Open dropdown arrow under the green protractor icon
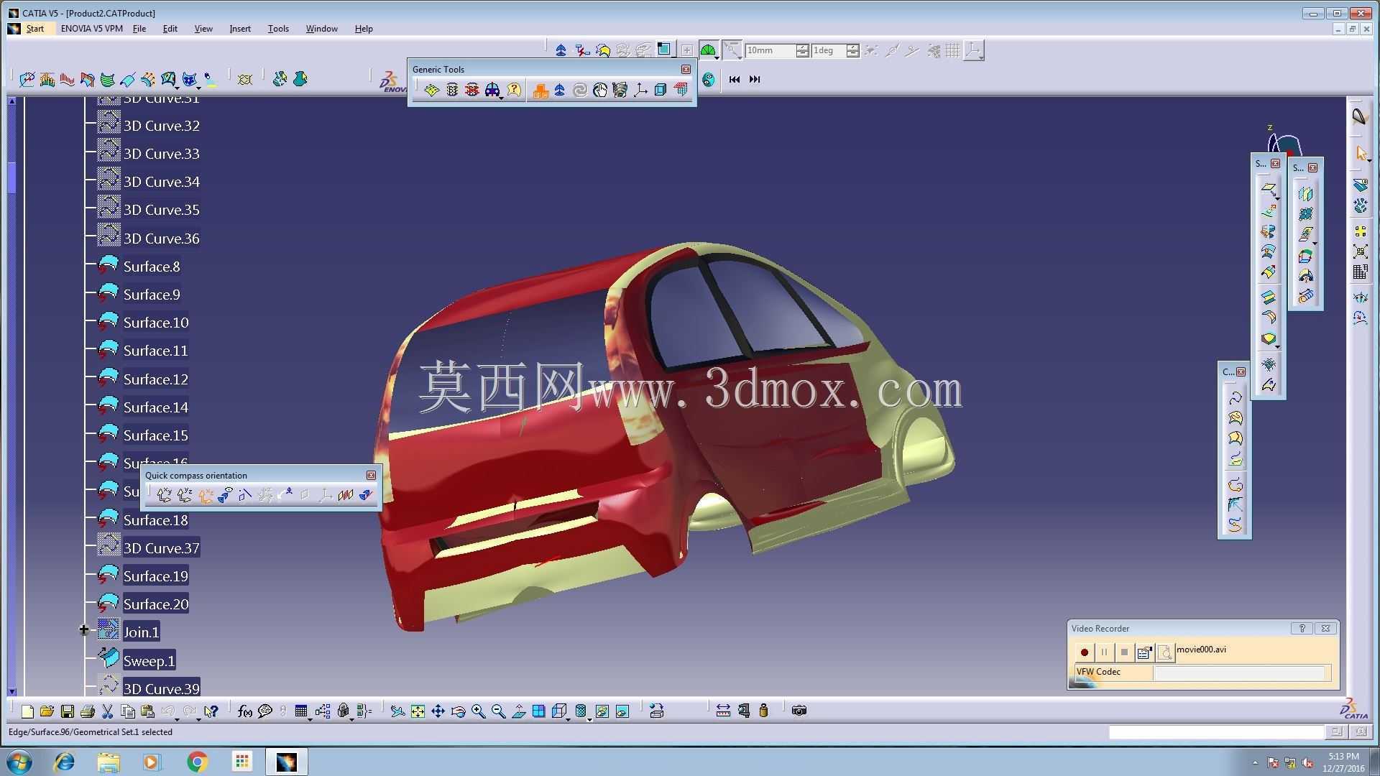The height and width of the screenshot is (776, 1380). 717,57
